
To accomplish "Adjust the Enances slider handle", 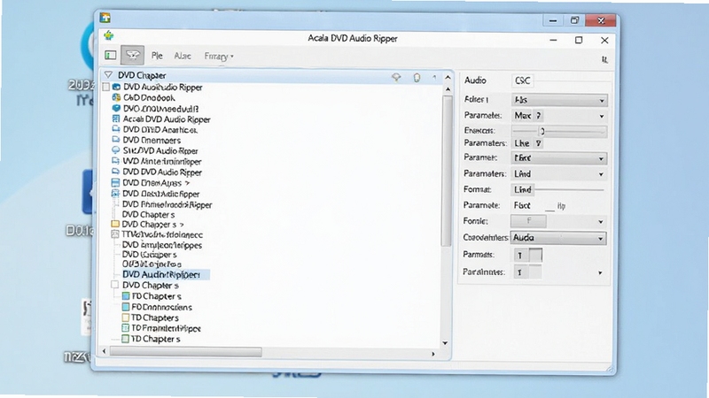I will click(x=542, y=131).
